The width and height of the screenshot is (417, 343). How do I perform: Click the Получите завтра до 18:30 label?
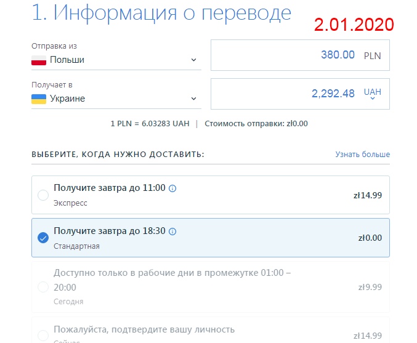click(x=110, y=231)
